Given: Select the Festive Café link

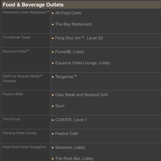Looking at the screenshot, I should pyautogui.click(x=66, y=134).
